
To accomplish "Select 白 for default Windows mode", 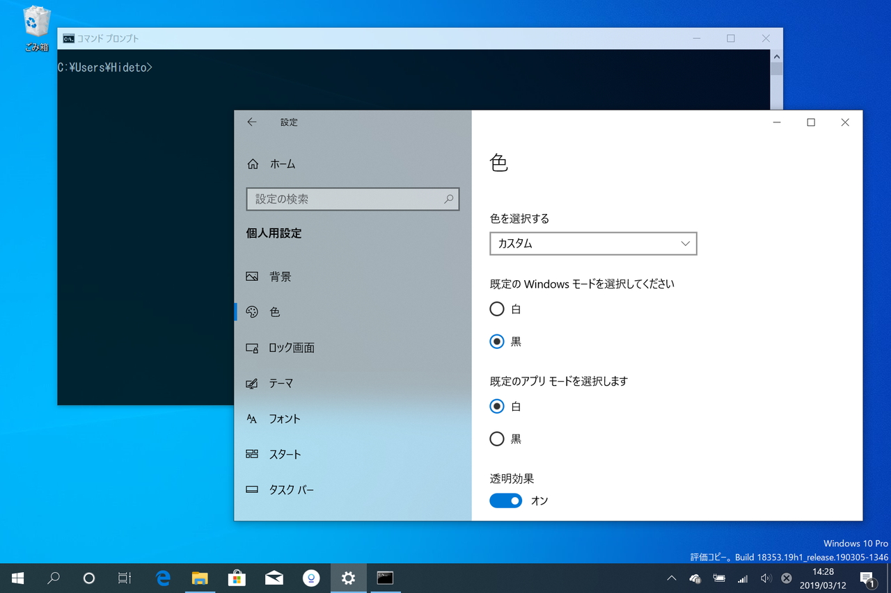I will coord(497,309).
